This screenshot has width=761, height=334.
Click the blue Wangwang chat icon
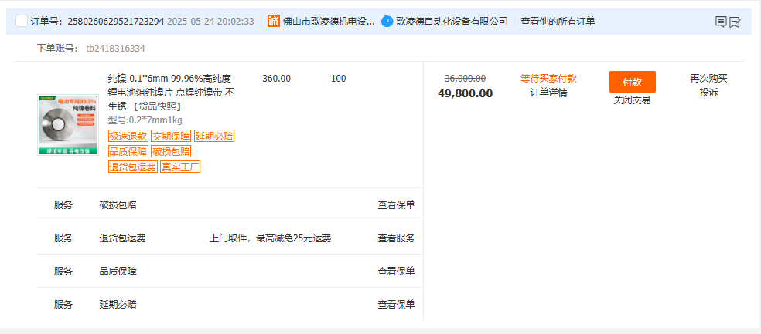(x=387, y=21)
